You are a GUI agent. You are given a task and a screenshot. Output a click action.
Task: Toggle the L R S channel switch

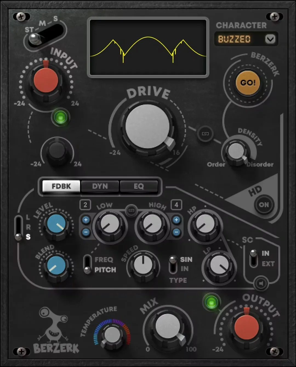click(x=19, y=228)
